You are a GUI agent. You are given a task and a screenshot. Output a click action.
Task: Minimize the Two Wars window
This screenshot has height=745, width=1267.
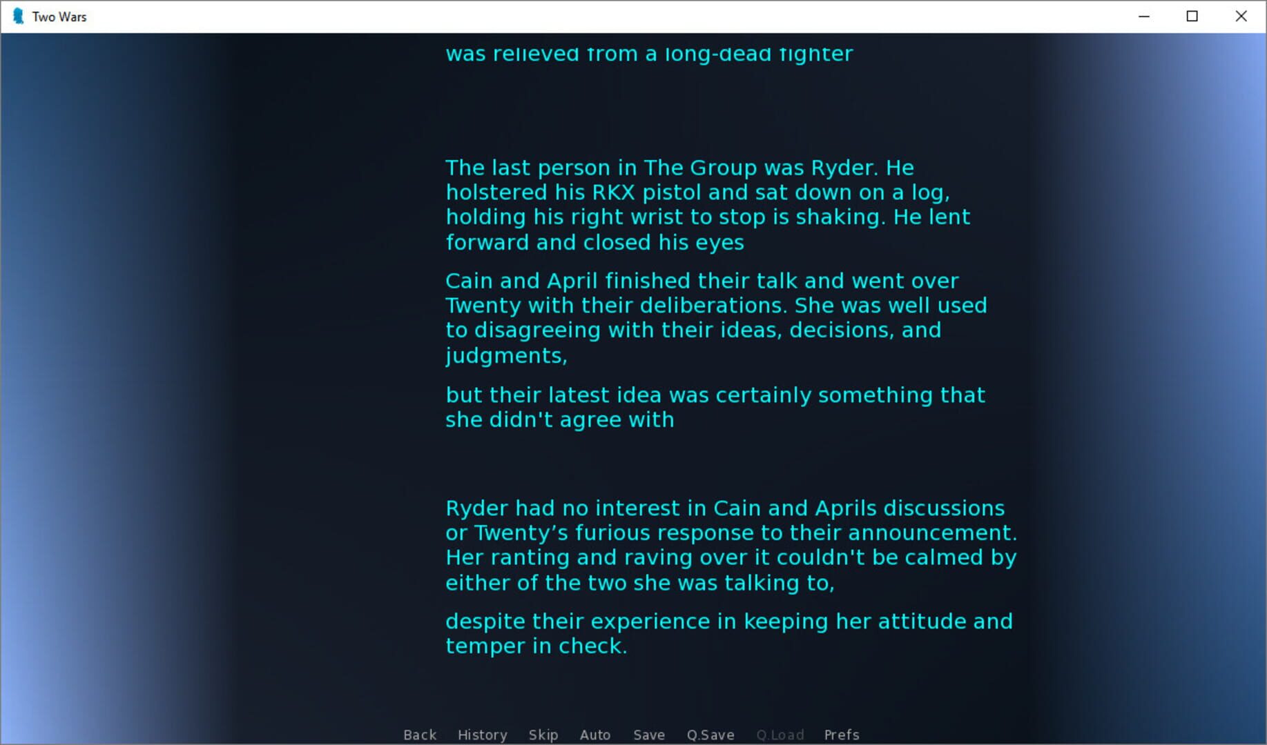click(1144, 17)
